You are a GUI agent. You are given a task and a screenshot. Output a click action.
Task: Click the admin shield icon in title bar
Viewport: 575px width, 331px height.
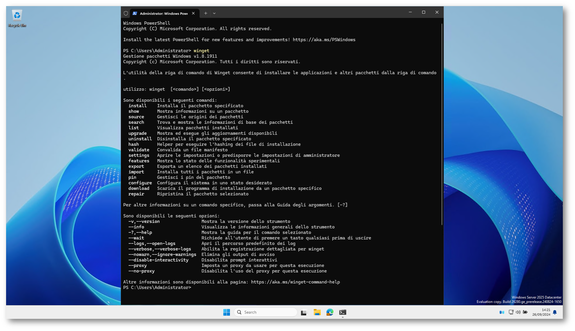tap(126, 13)
